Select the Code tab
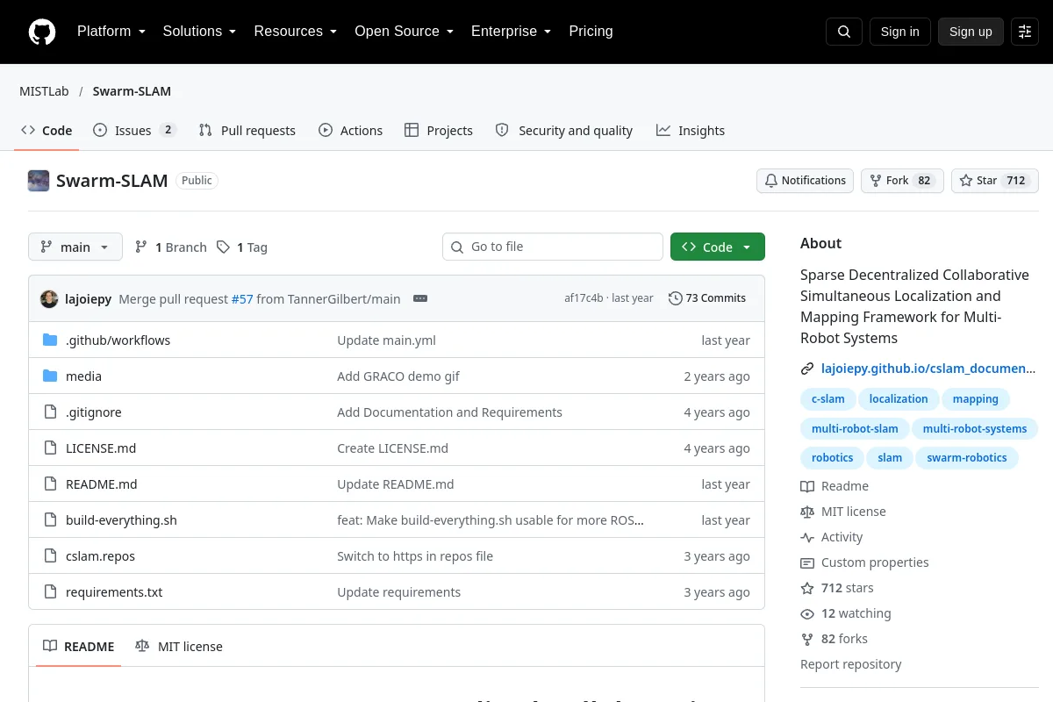 pyautogui.click(x=47, y=131)
